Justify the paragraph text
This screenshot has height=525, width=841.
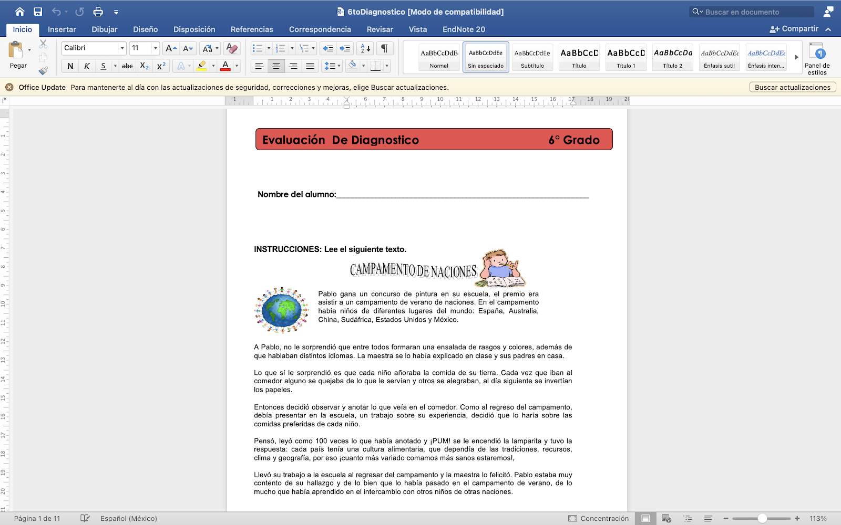pyautogui.click(x=310, y=66)
